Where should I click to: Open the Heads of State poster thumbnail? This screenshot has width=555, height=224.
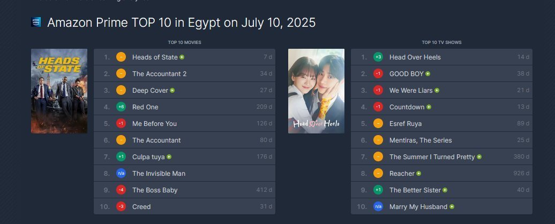pyautogui.click(x=59, y=91)
